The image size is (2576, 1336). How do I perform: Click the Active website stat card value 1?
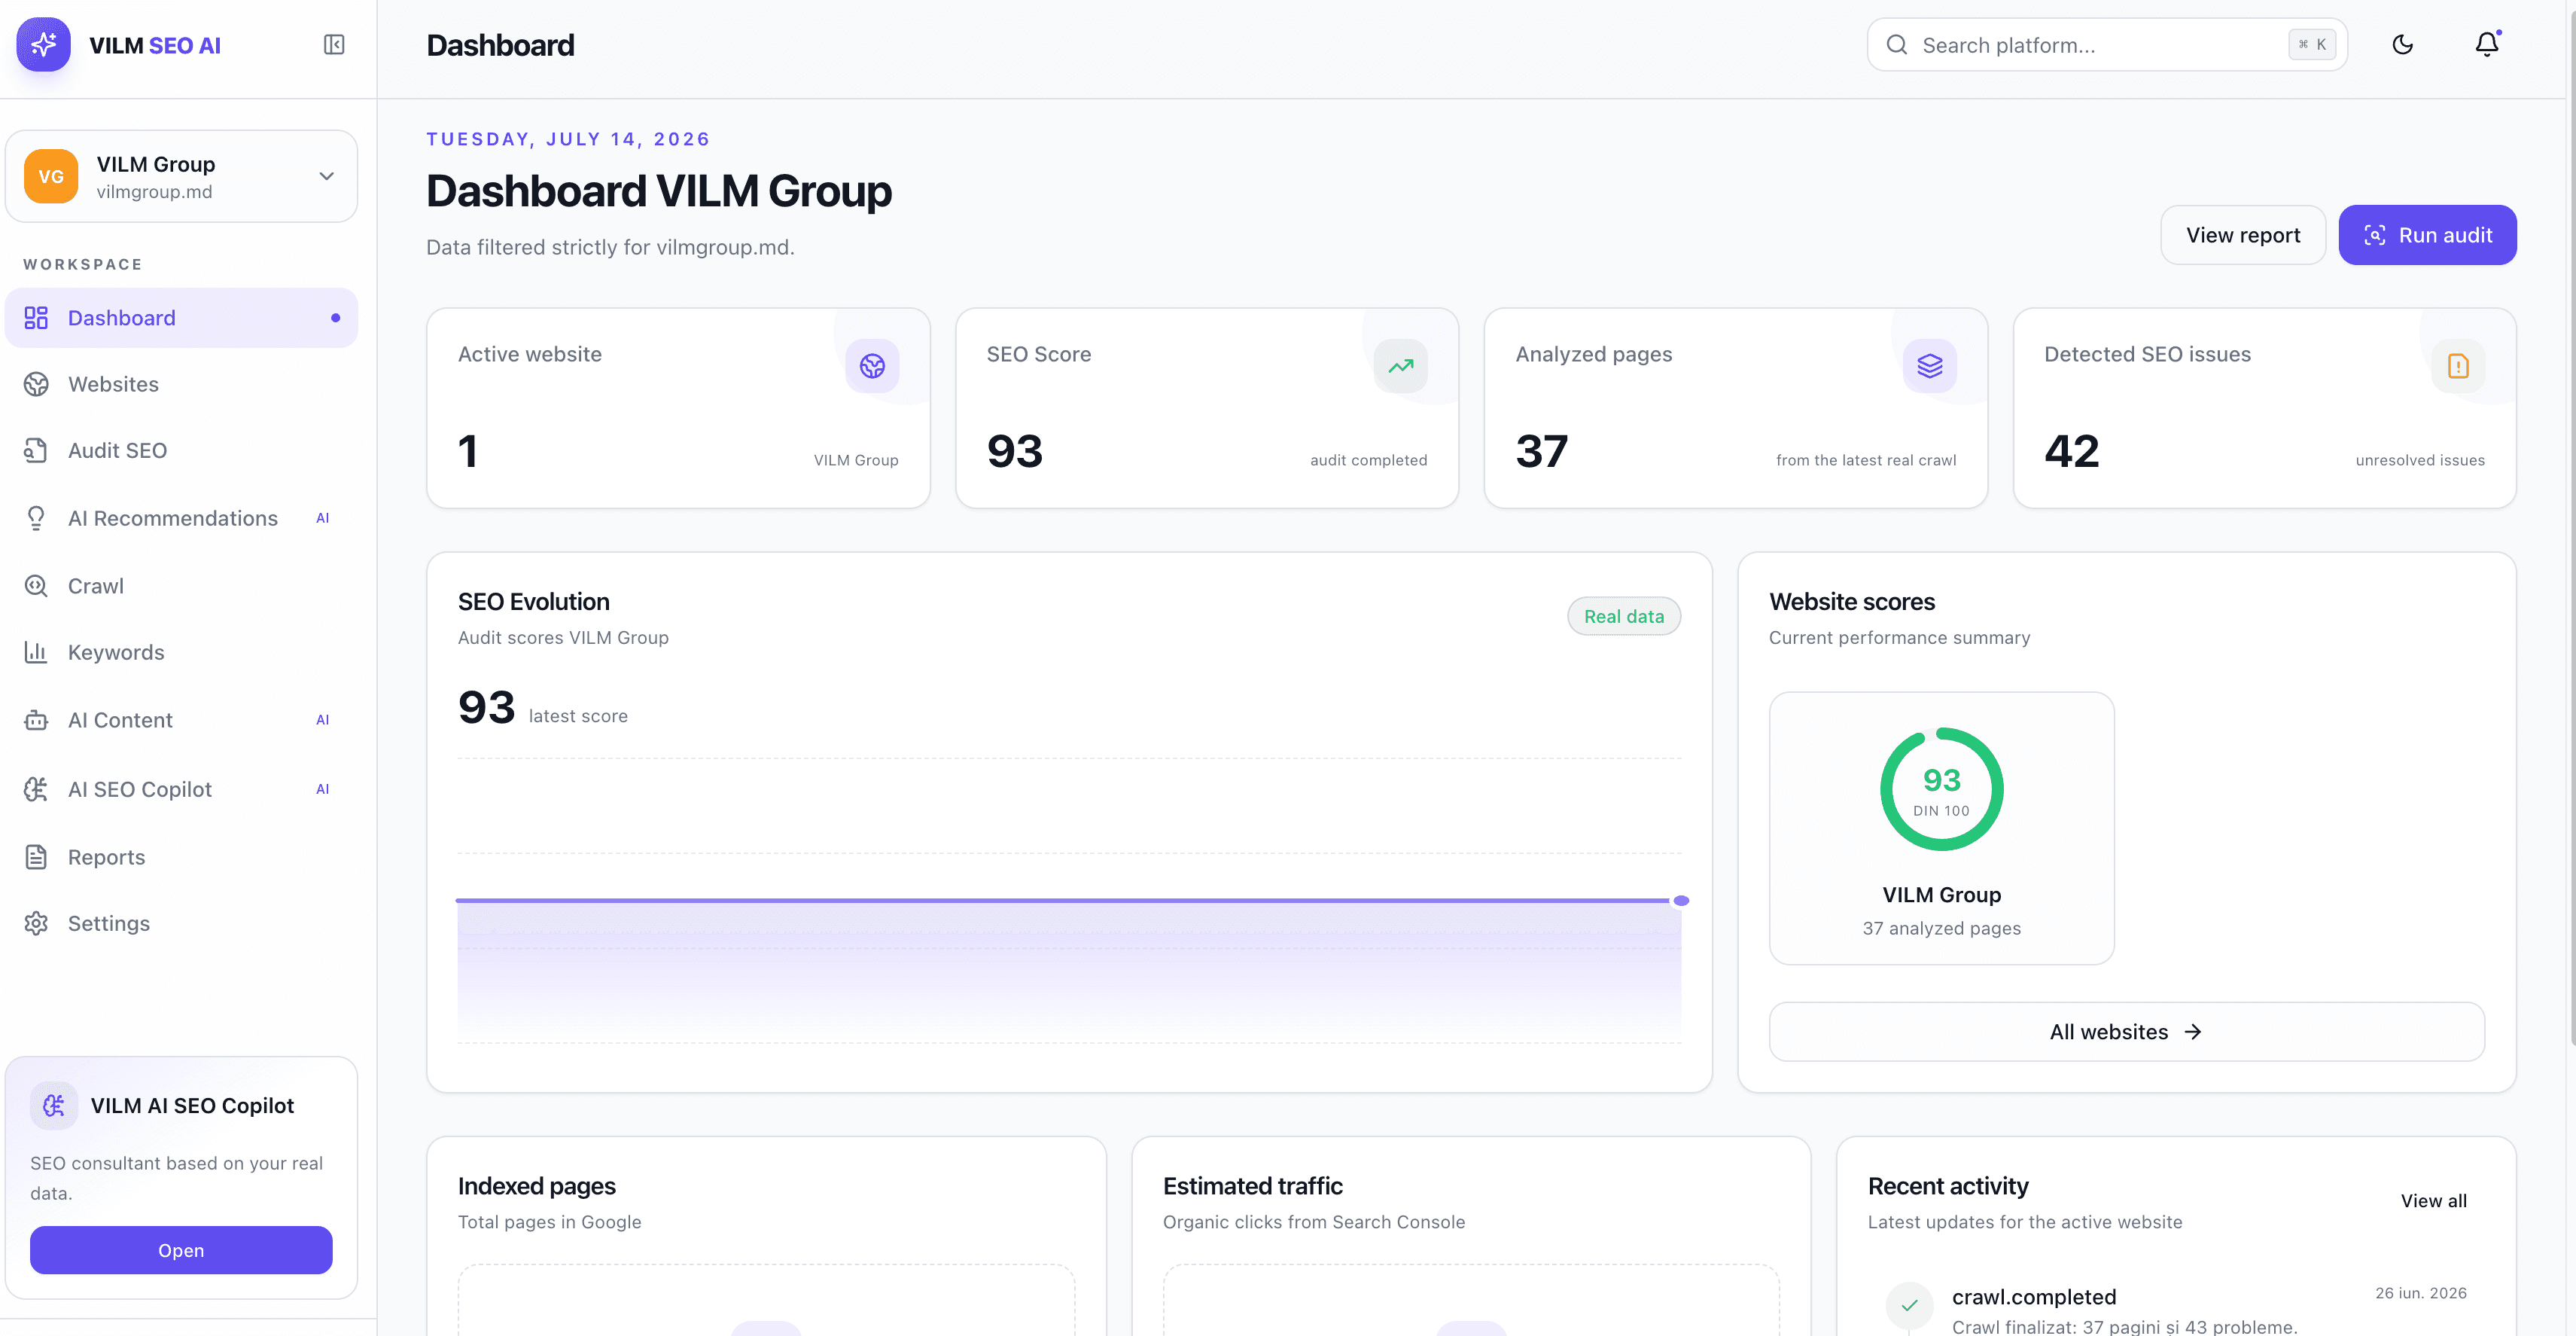point(467,451)
